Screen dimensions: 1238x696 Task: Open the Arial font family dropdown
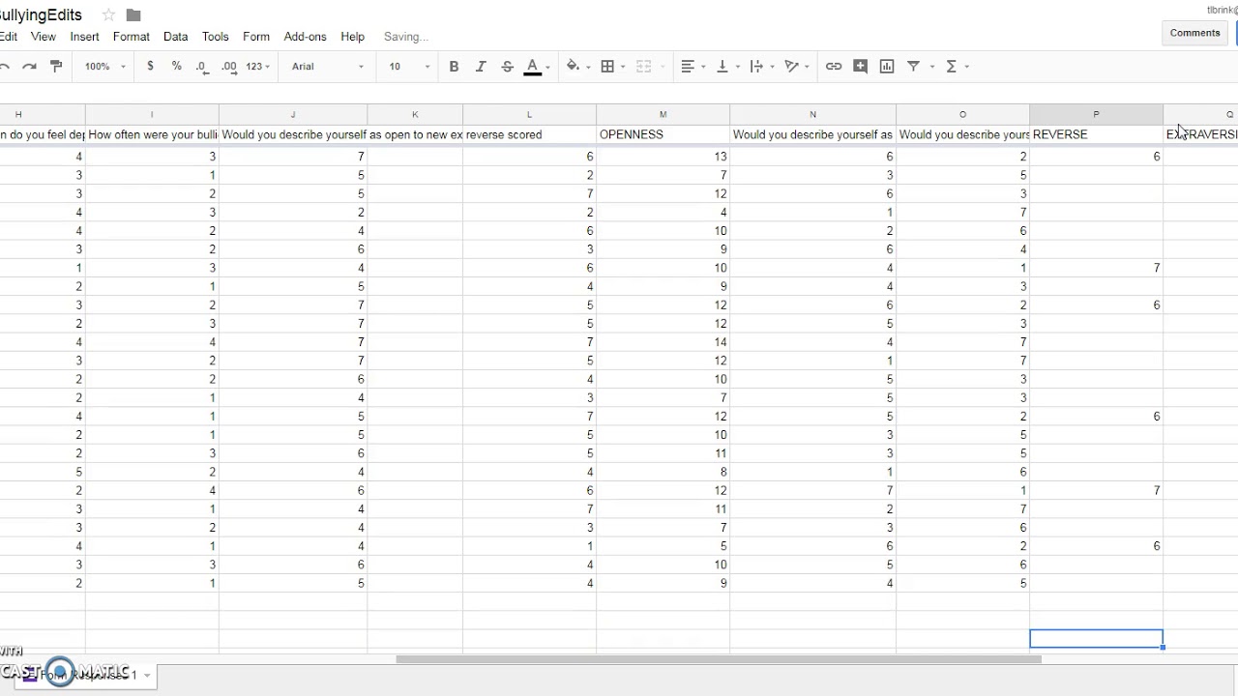coord(328,67)
